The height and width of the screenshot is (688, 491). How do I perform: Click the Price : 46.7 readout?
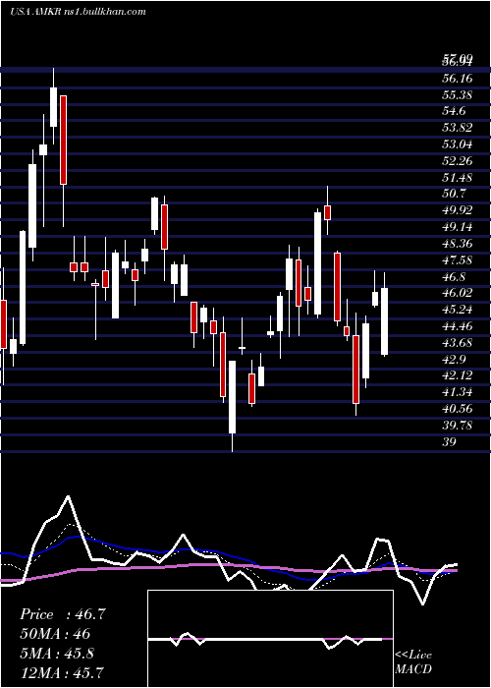pyautogui.click(x=63, y=614)
